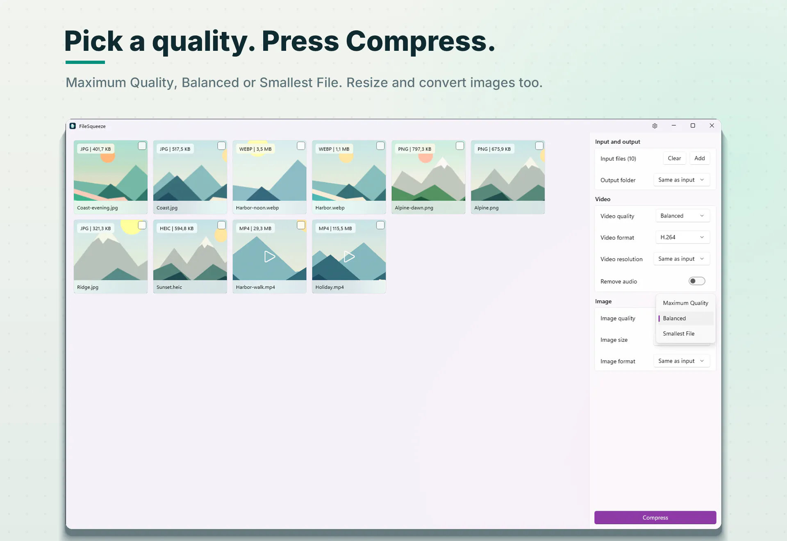Open the Video resolution dropdown

[x=682, y=259]
